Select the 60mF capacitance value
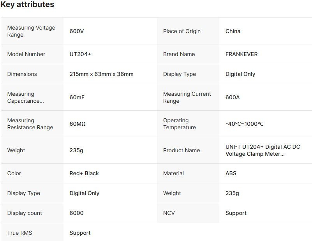Screen dimensions: 312x241 (77, 97)
